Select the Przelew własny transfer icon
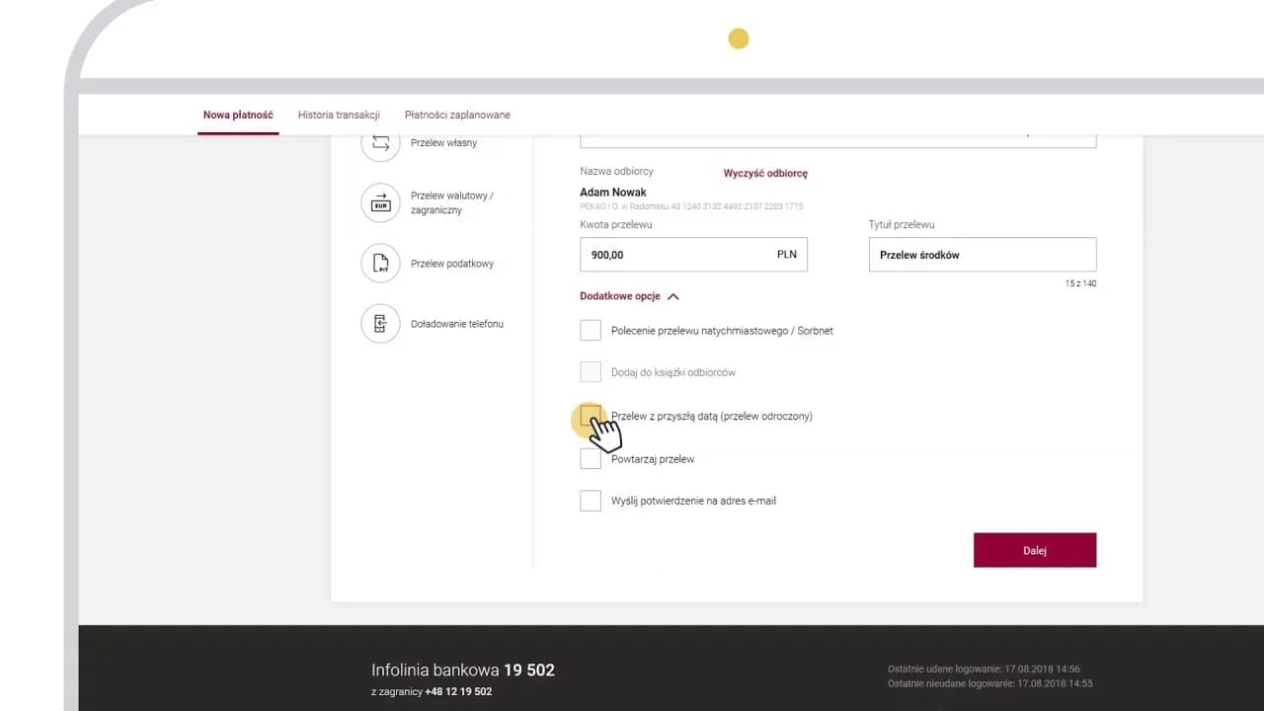The image size is (1264, 711). (380, 143)
